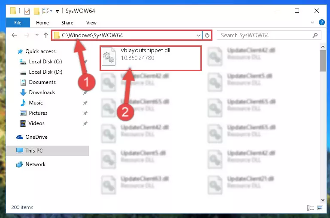Screen dimensions: 330x218
Task: Open the recent locations dropdown arrow
Action: [37, 35]
